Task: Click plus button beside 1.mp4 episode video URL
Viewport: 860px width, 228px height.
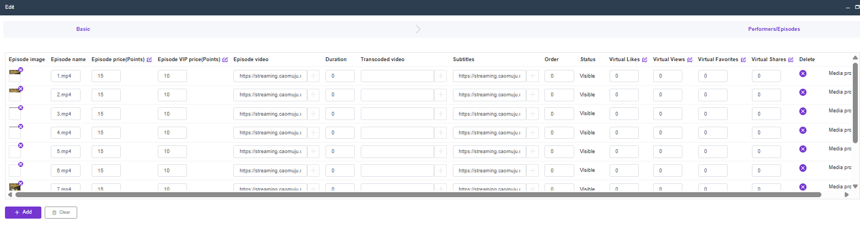Action: tap(313, 76)
